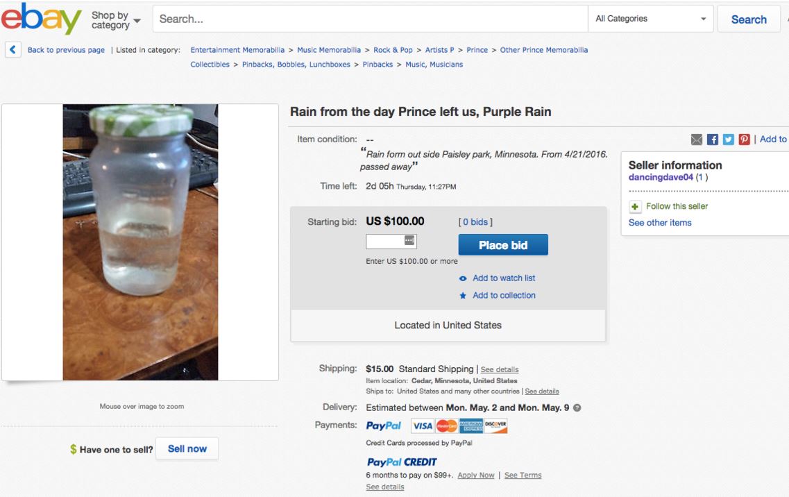Click the jar product image
Screen dimensions: 789x497
coord(140,242)
